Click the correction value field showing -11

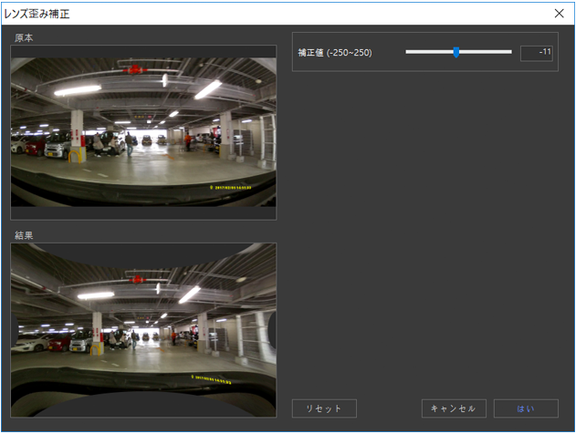point(536,53)
